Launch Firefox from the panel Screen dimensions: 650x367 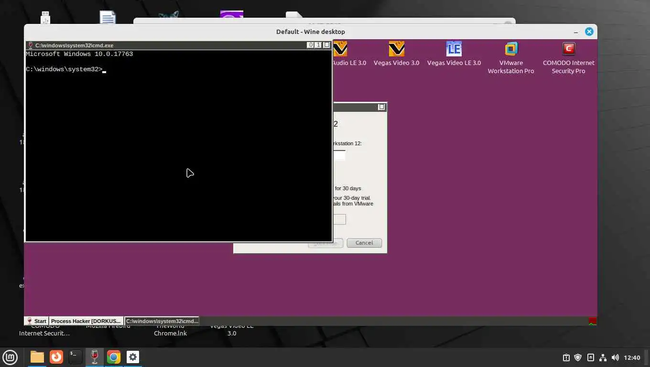[56, 357]
